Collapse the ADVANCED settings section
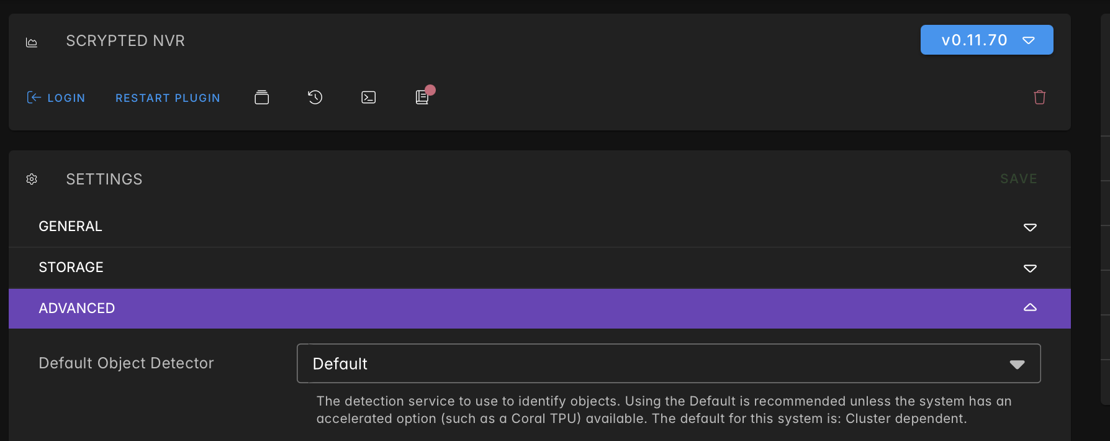The height and width of the screenshot is (441, 1110). [539, 308]
